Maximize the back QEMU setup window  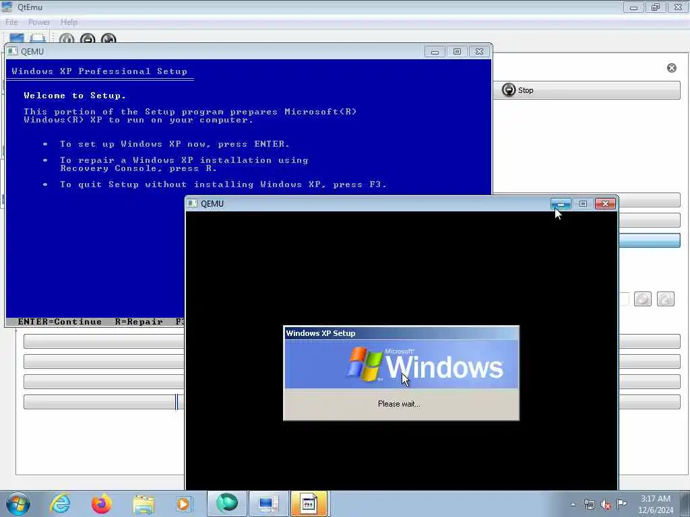click(x=458, y=51)
